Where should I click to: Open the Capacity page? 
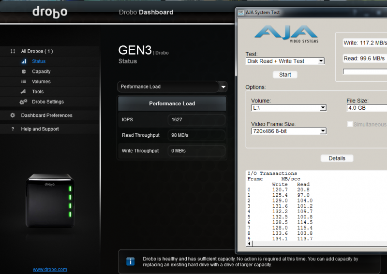(x=41, y=72)
